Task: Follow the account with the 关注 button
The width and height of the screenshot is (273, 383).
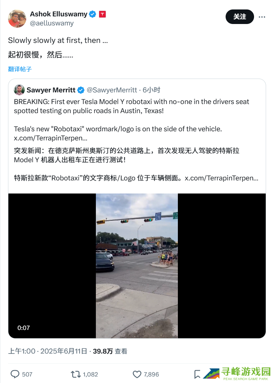Action: 240,17
